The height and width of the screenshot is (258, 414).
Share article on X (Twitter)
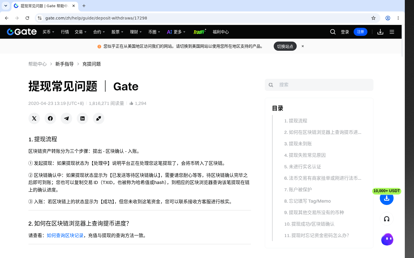(x=34, y=118)
